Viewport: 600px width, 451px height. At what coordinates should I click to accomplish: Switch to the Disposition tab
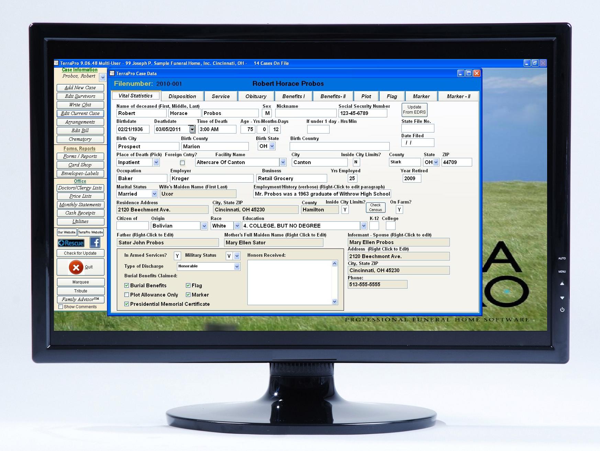click(x=182, y=96)
